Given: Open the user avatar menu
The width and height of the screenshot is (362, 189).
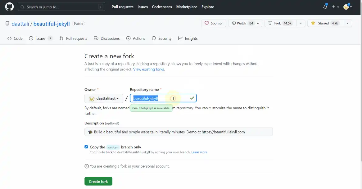Looking at the screenshot, I should click(x=347, y=7).
